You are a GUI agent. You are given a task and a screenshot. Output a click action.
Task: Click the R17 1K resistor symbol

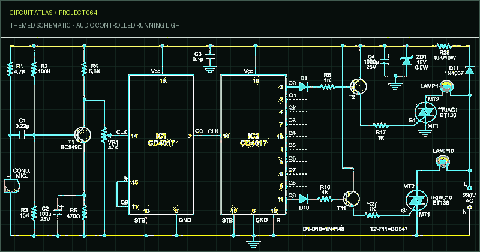pyautogui.click(x=380, y=125)
